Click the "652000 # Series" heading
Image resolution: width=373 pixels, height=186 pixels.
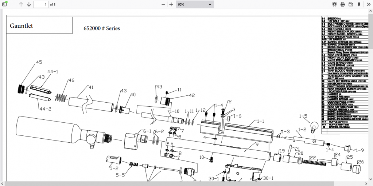[102, 28]
